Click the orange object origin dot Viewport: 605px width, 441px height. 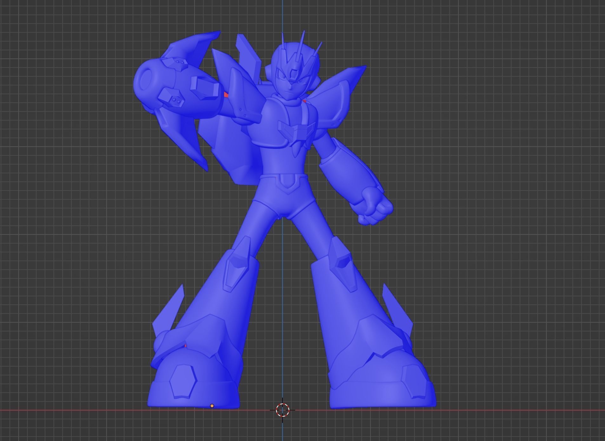[212, 406]
